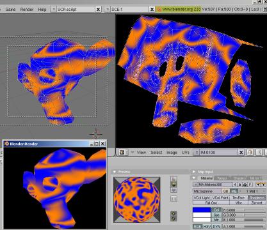Remove SCR:script screen with X button

click(x=98, y=10)
